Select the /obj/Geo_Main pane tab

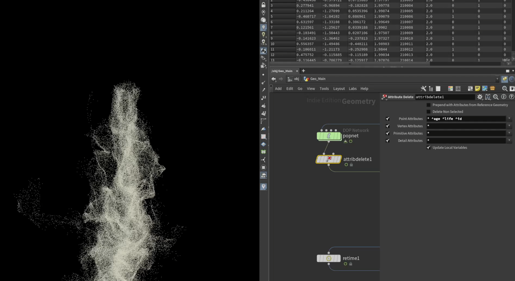[x=282, y=71]
